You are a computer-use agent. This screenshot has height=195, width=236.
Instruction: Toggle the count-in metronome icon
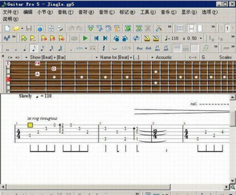tap(156, 39)
